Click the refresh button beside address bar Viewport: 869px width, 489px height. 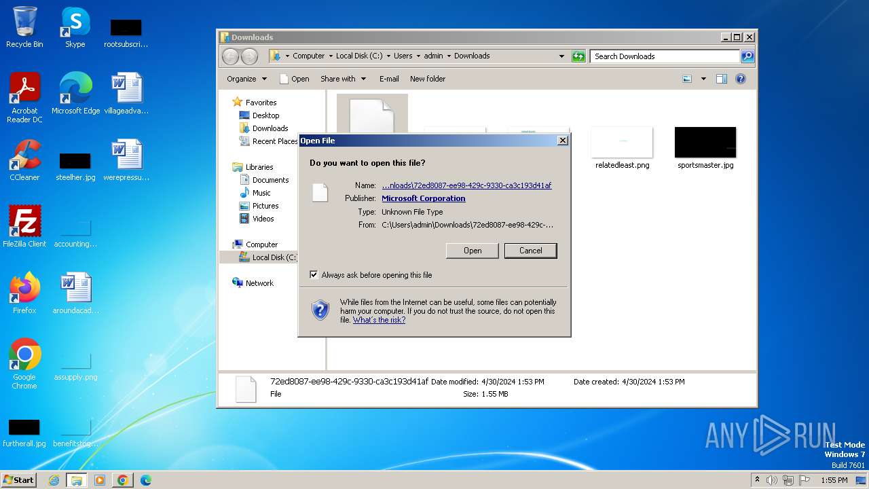tap(578, 56)
